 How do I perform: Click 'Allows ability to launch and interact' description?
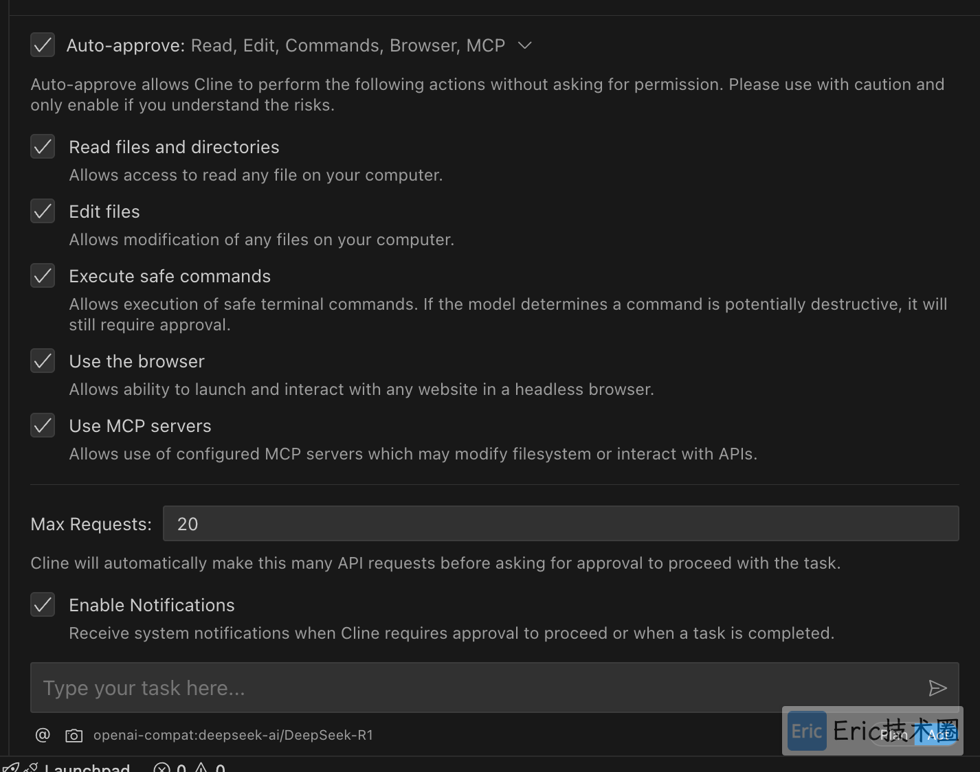point(361,389)
